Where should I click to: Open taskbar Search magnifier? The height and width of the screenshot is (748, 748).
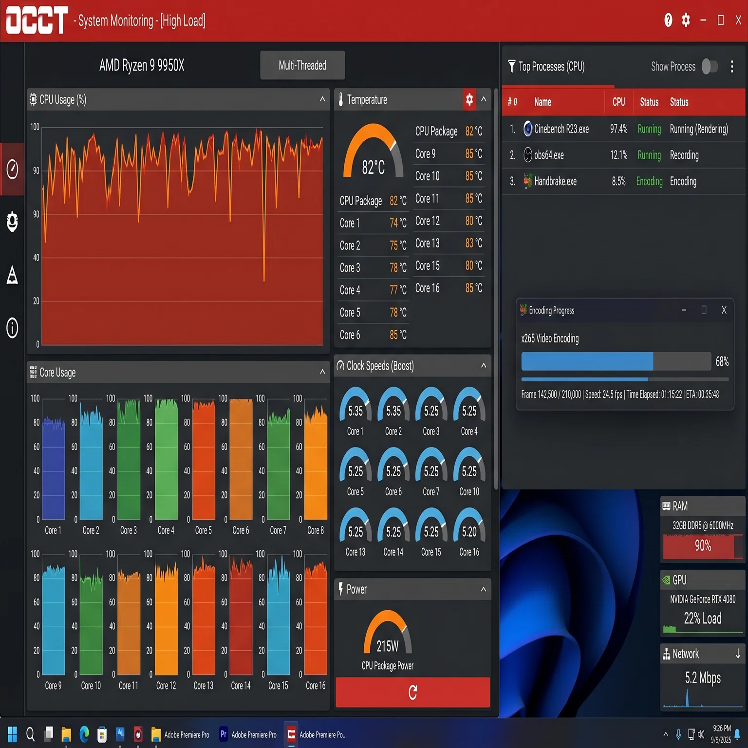coord(30,734)
